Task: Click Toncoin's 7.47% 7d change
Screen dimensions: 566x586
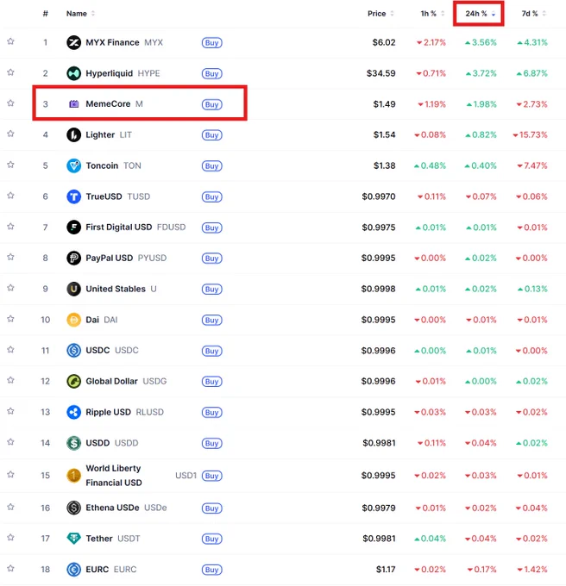Action: 532,165
